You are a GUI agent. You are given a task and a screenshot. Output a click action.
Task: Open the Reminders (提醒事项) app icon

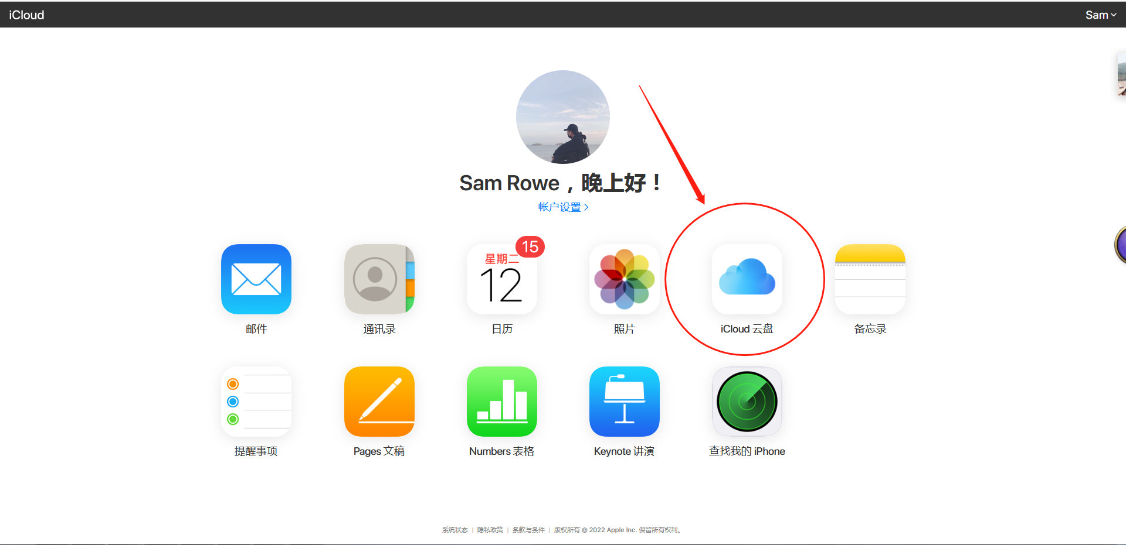(x=256, y=402)
